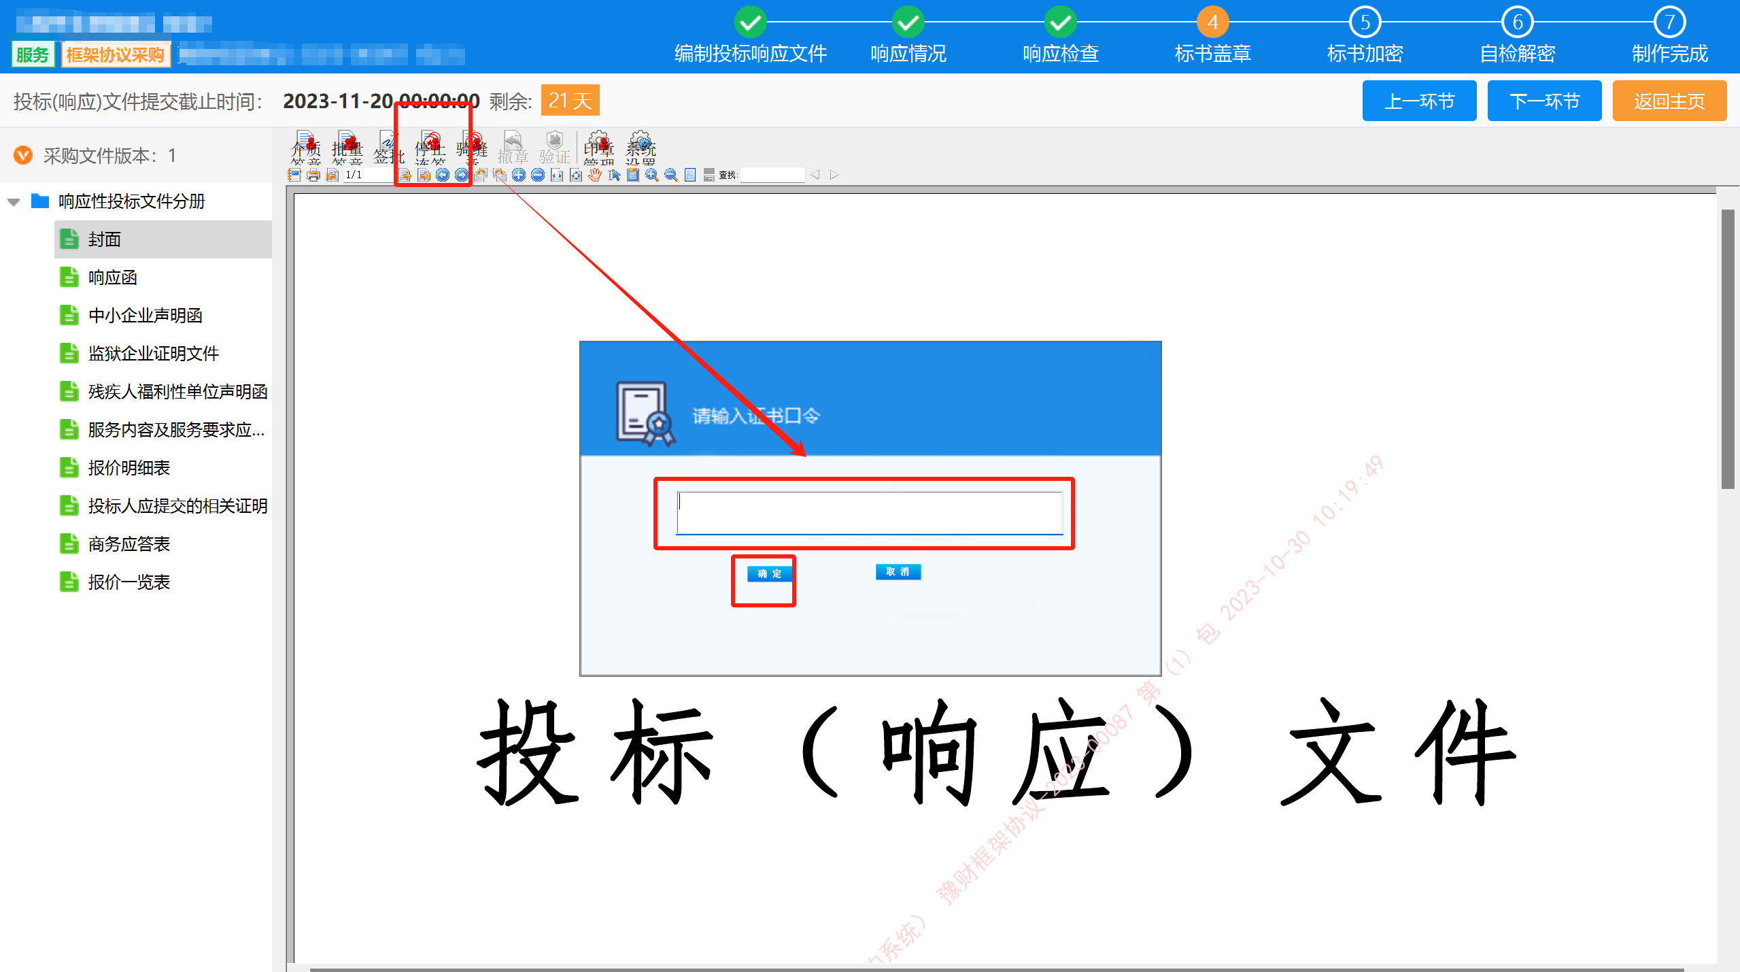Go to step 5 标书加密
The width and height of the screenshot is (1740, 972).
click(1365, 35)
